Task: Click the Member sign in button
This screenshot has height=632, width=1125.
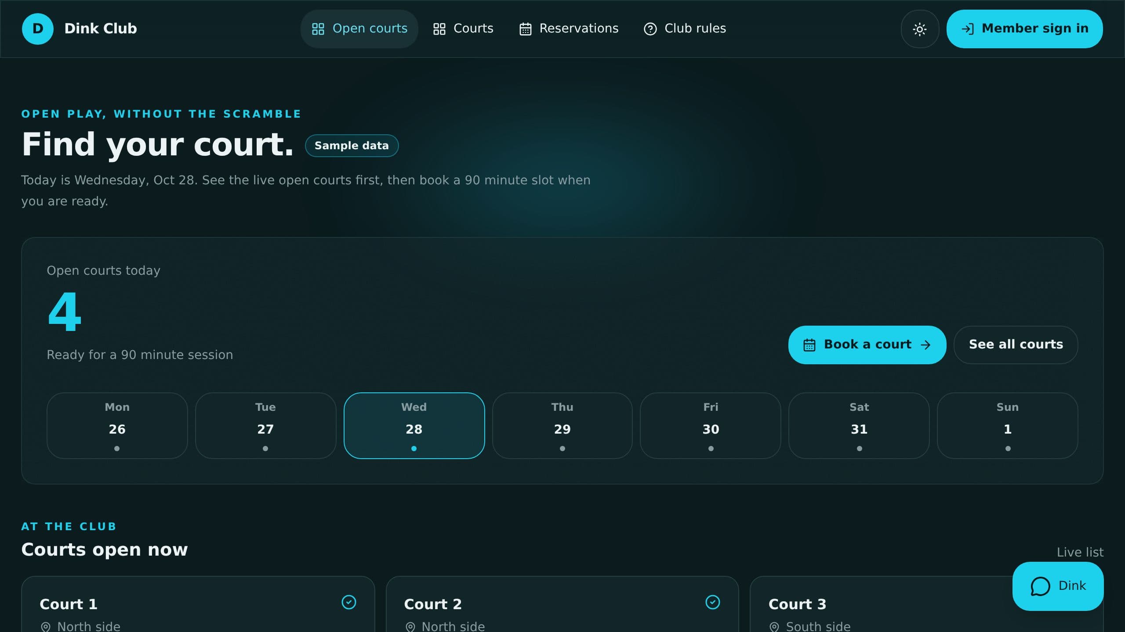Action: point(1024,29)
